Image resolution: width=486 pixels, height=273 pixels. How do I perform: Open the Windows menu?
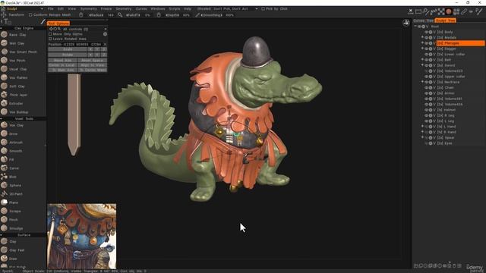click(158, 9)
